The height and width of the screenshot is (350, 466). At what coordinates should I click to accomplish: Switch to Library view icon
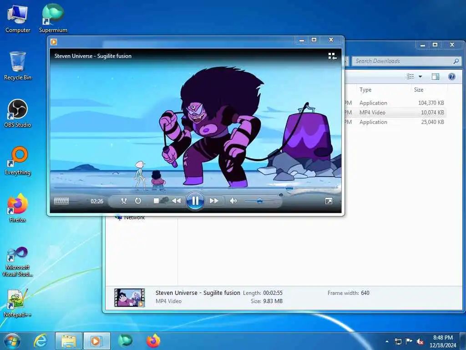(332, 56)
